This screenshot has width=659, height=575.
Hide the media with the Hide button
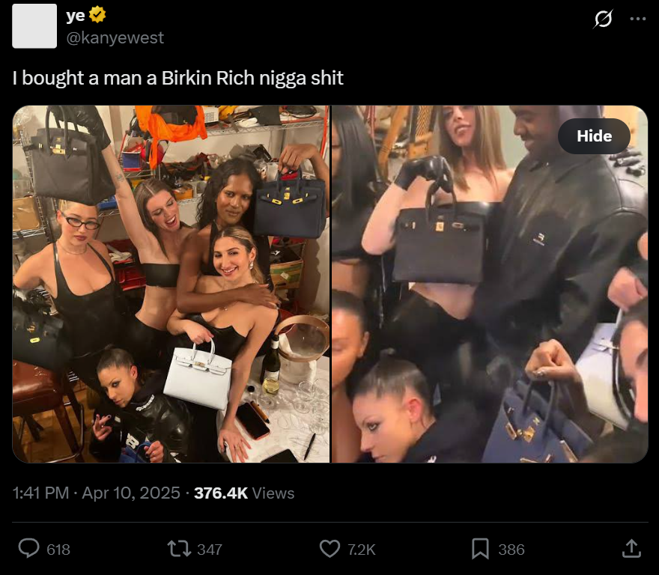click(594, 136)
